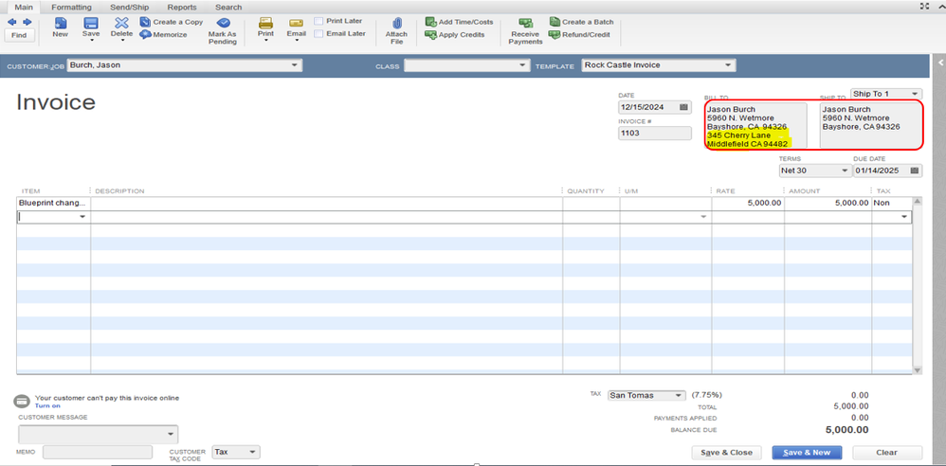The image size is (946, 466).
Task: Go to next invoice with right arrow
Action: tap(27, 22)
